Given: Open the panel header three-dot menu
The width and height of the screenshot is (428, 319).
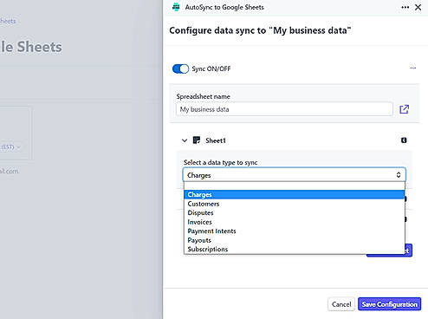Looking at the screenshot, I should tap(405, 7).
